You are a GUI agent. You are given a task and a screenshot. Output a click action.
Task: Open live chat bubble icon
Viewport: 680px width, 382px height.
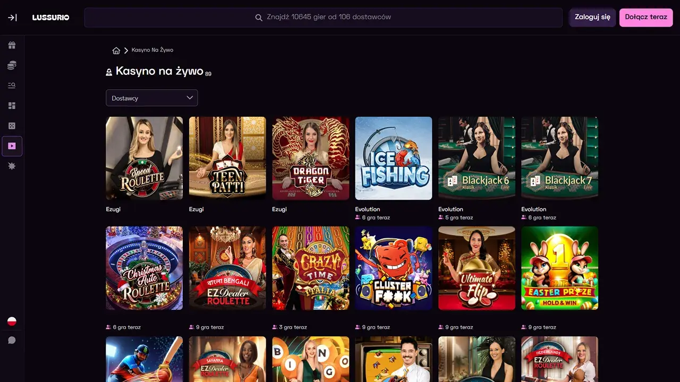pos(12,340)
